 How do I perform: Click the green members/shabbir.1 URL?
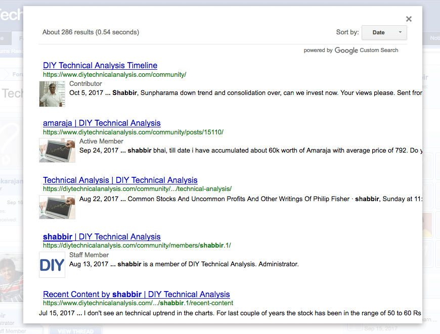tap(137, 246)
